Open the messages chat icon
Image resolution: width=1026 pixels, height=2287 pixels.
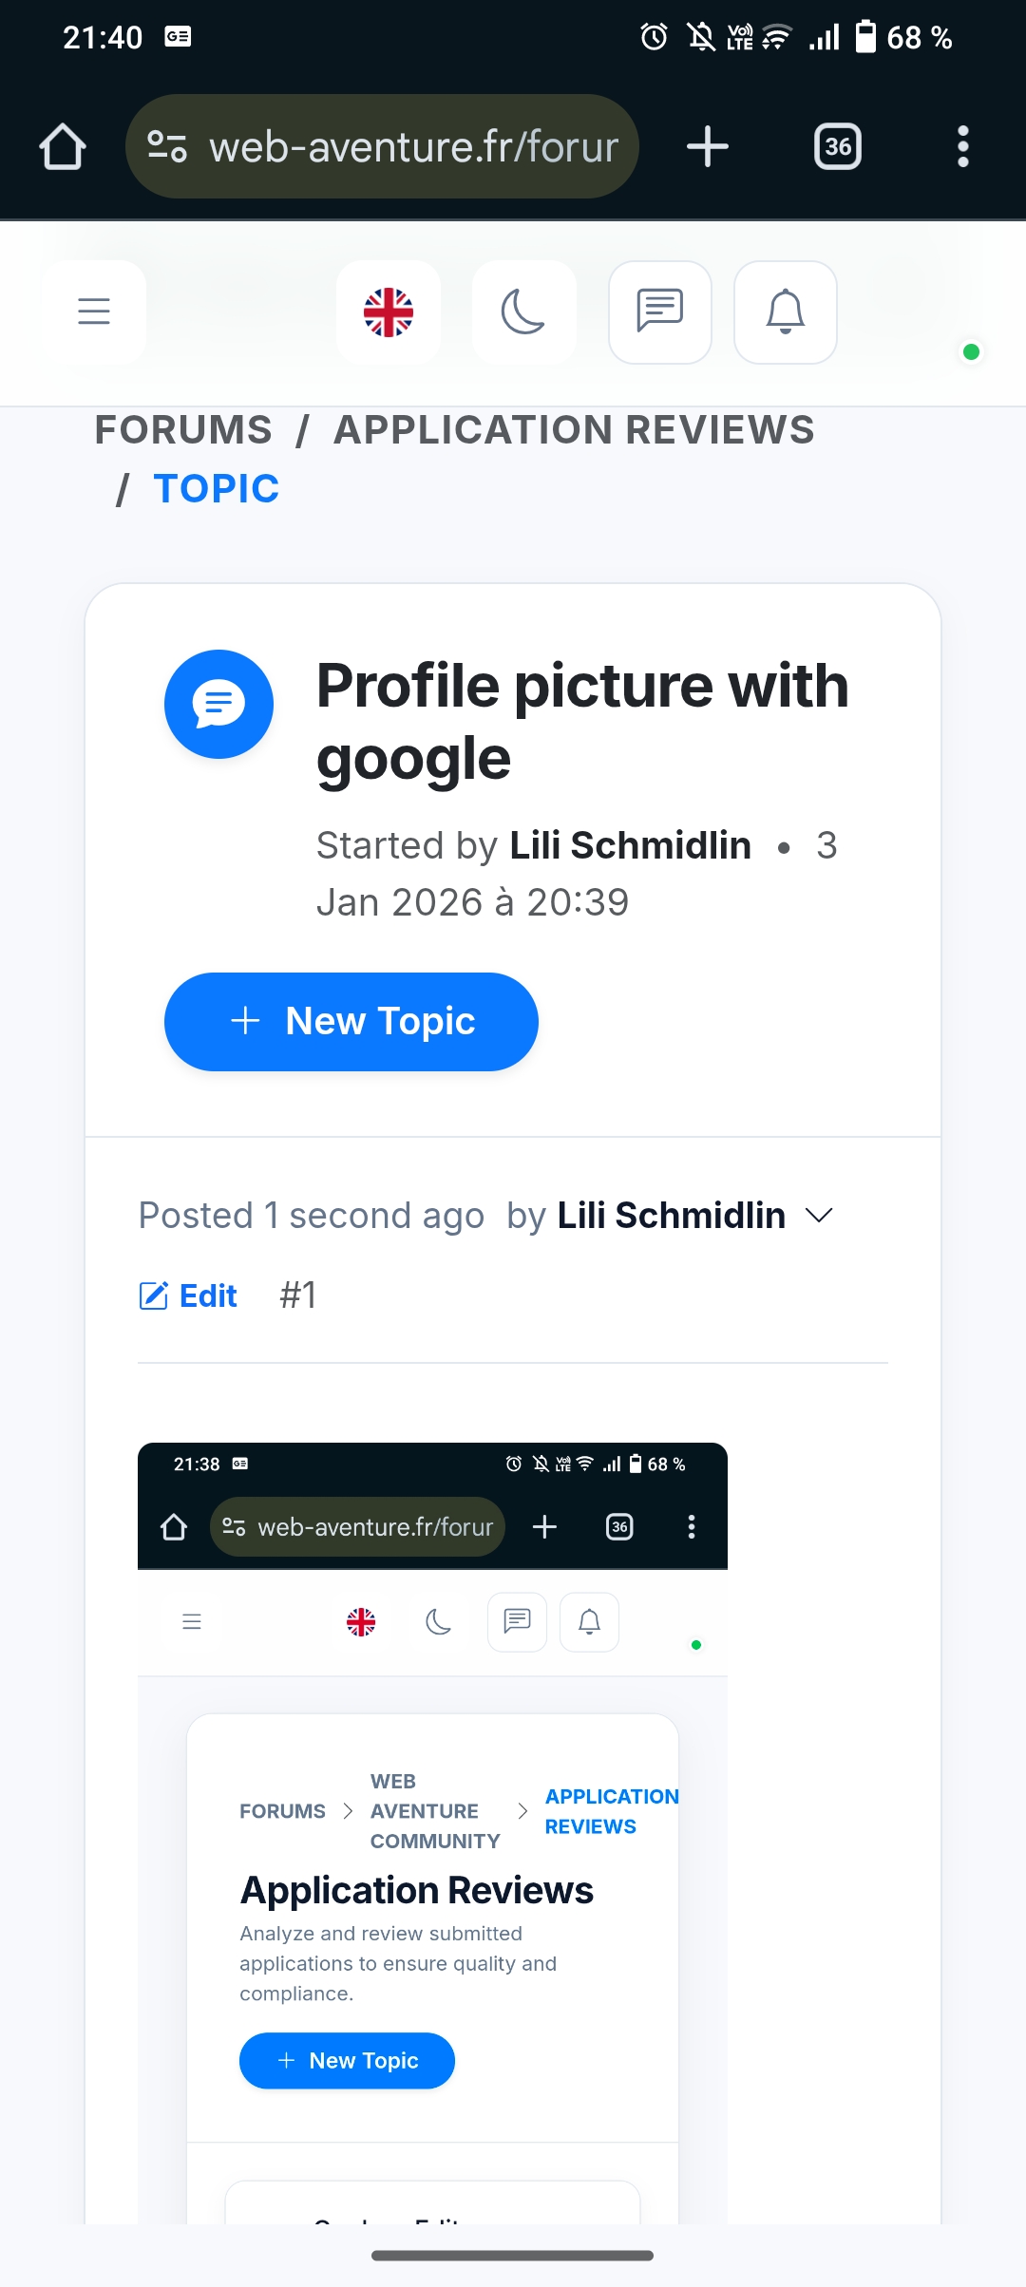[659, 312]
